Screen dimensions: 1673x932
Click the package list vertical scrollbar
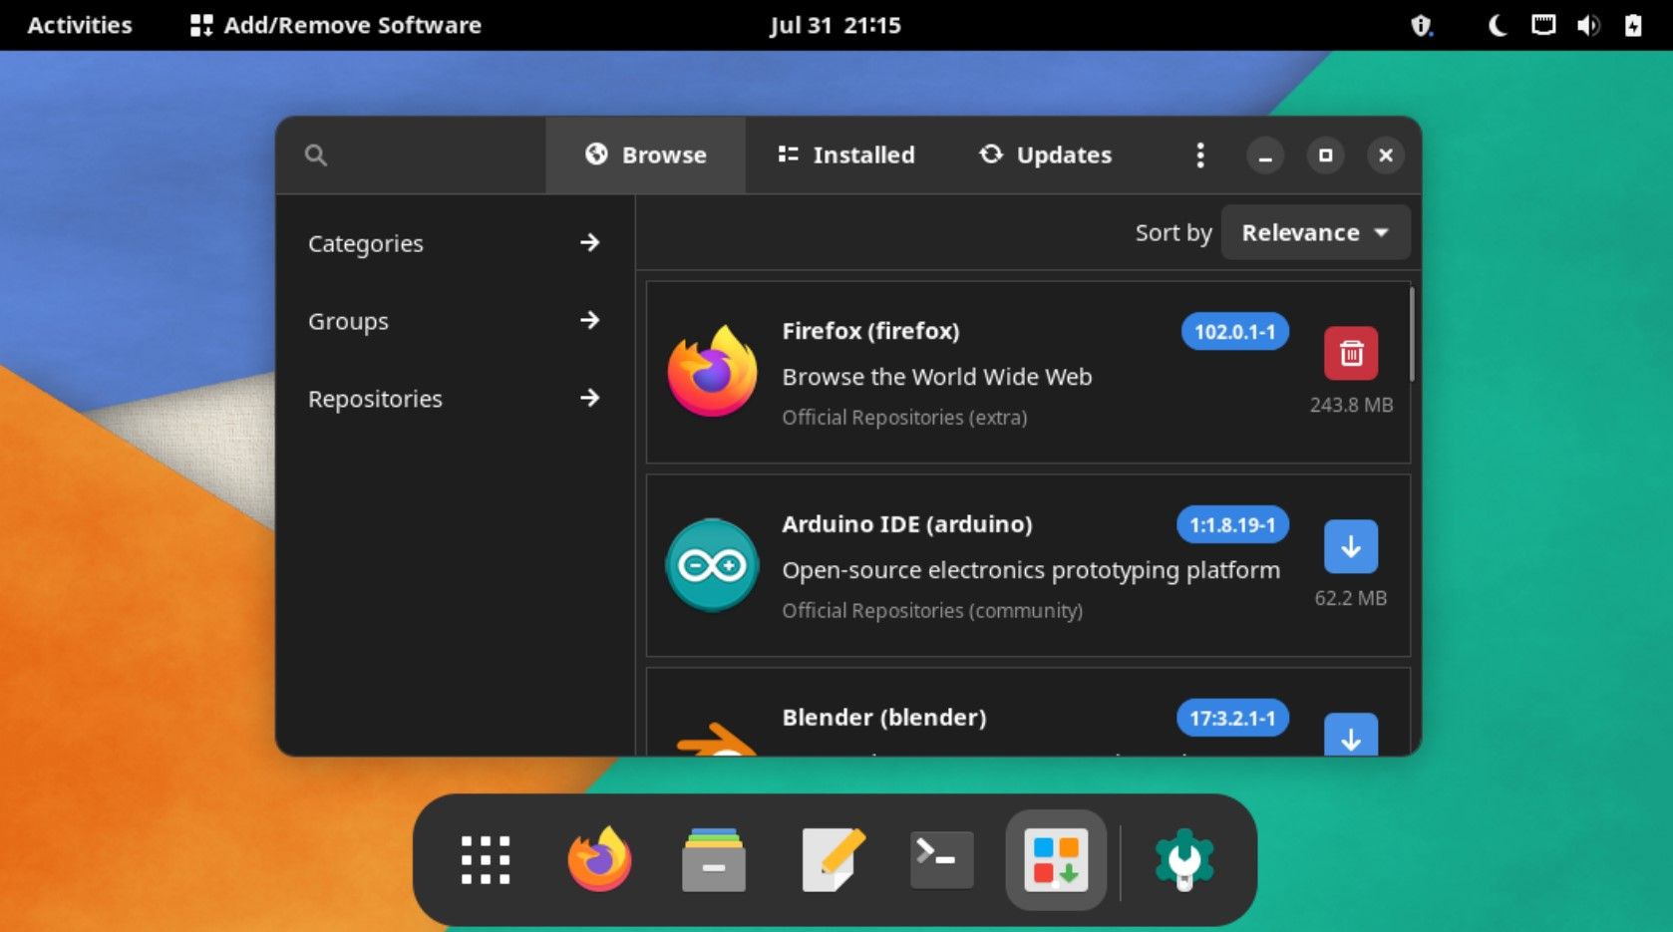pyautogui.click(x=1412, y=334)
